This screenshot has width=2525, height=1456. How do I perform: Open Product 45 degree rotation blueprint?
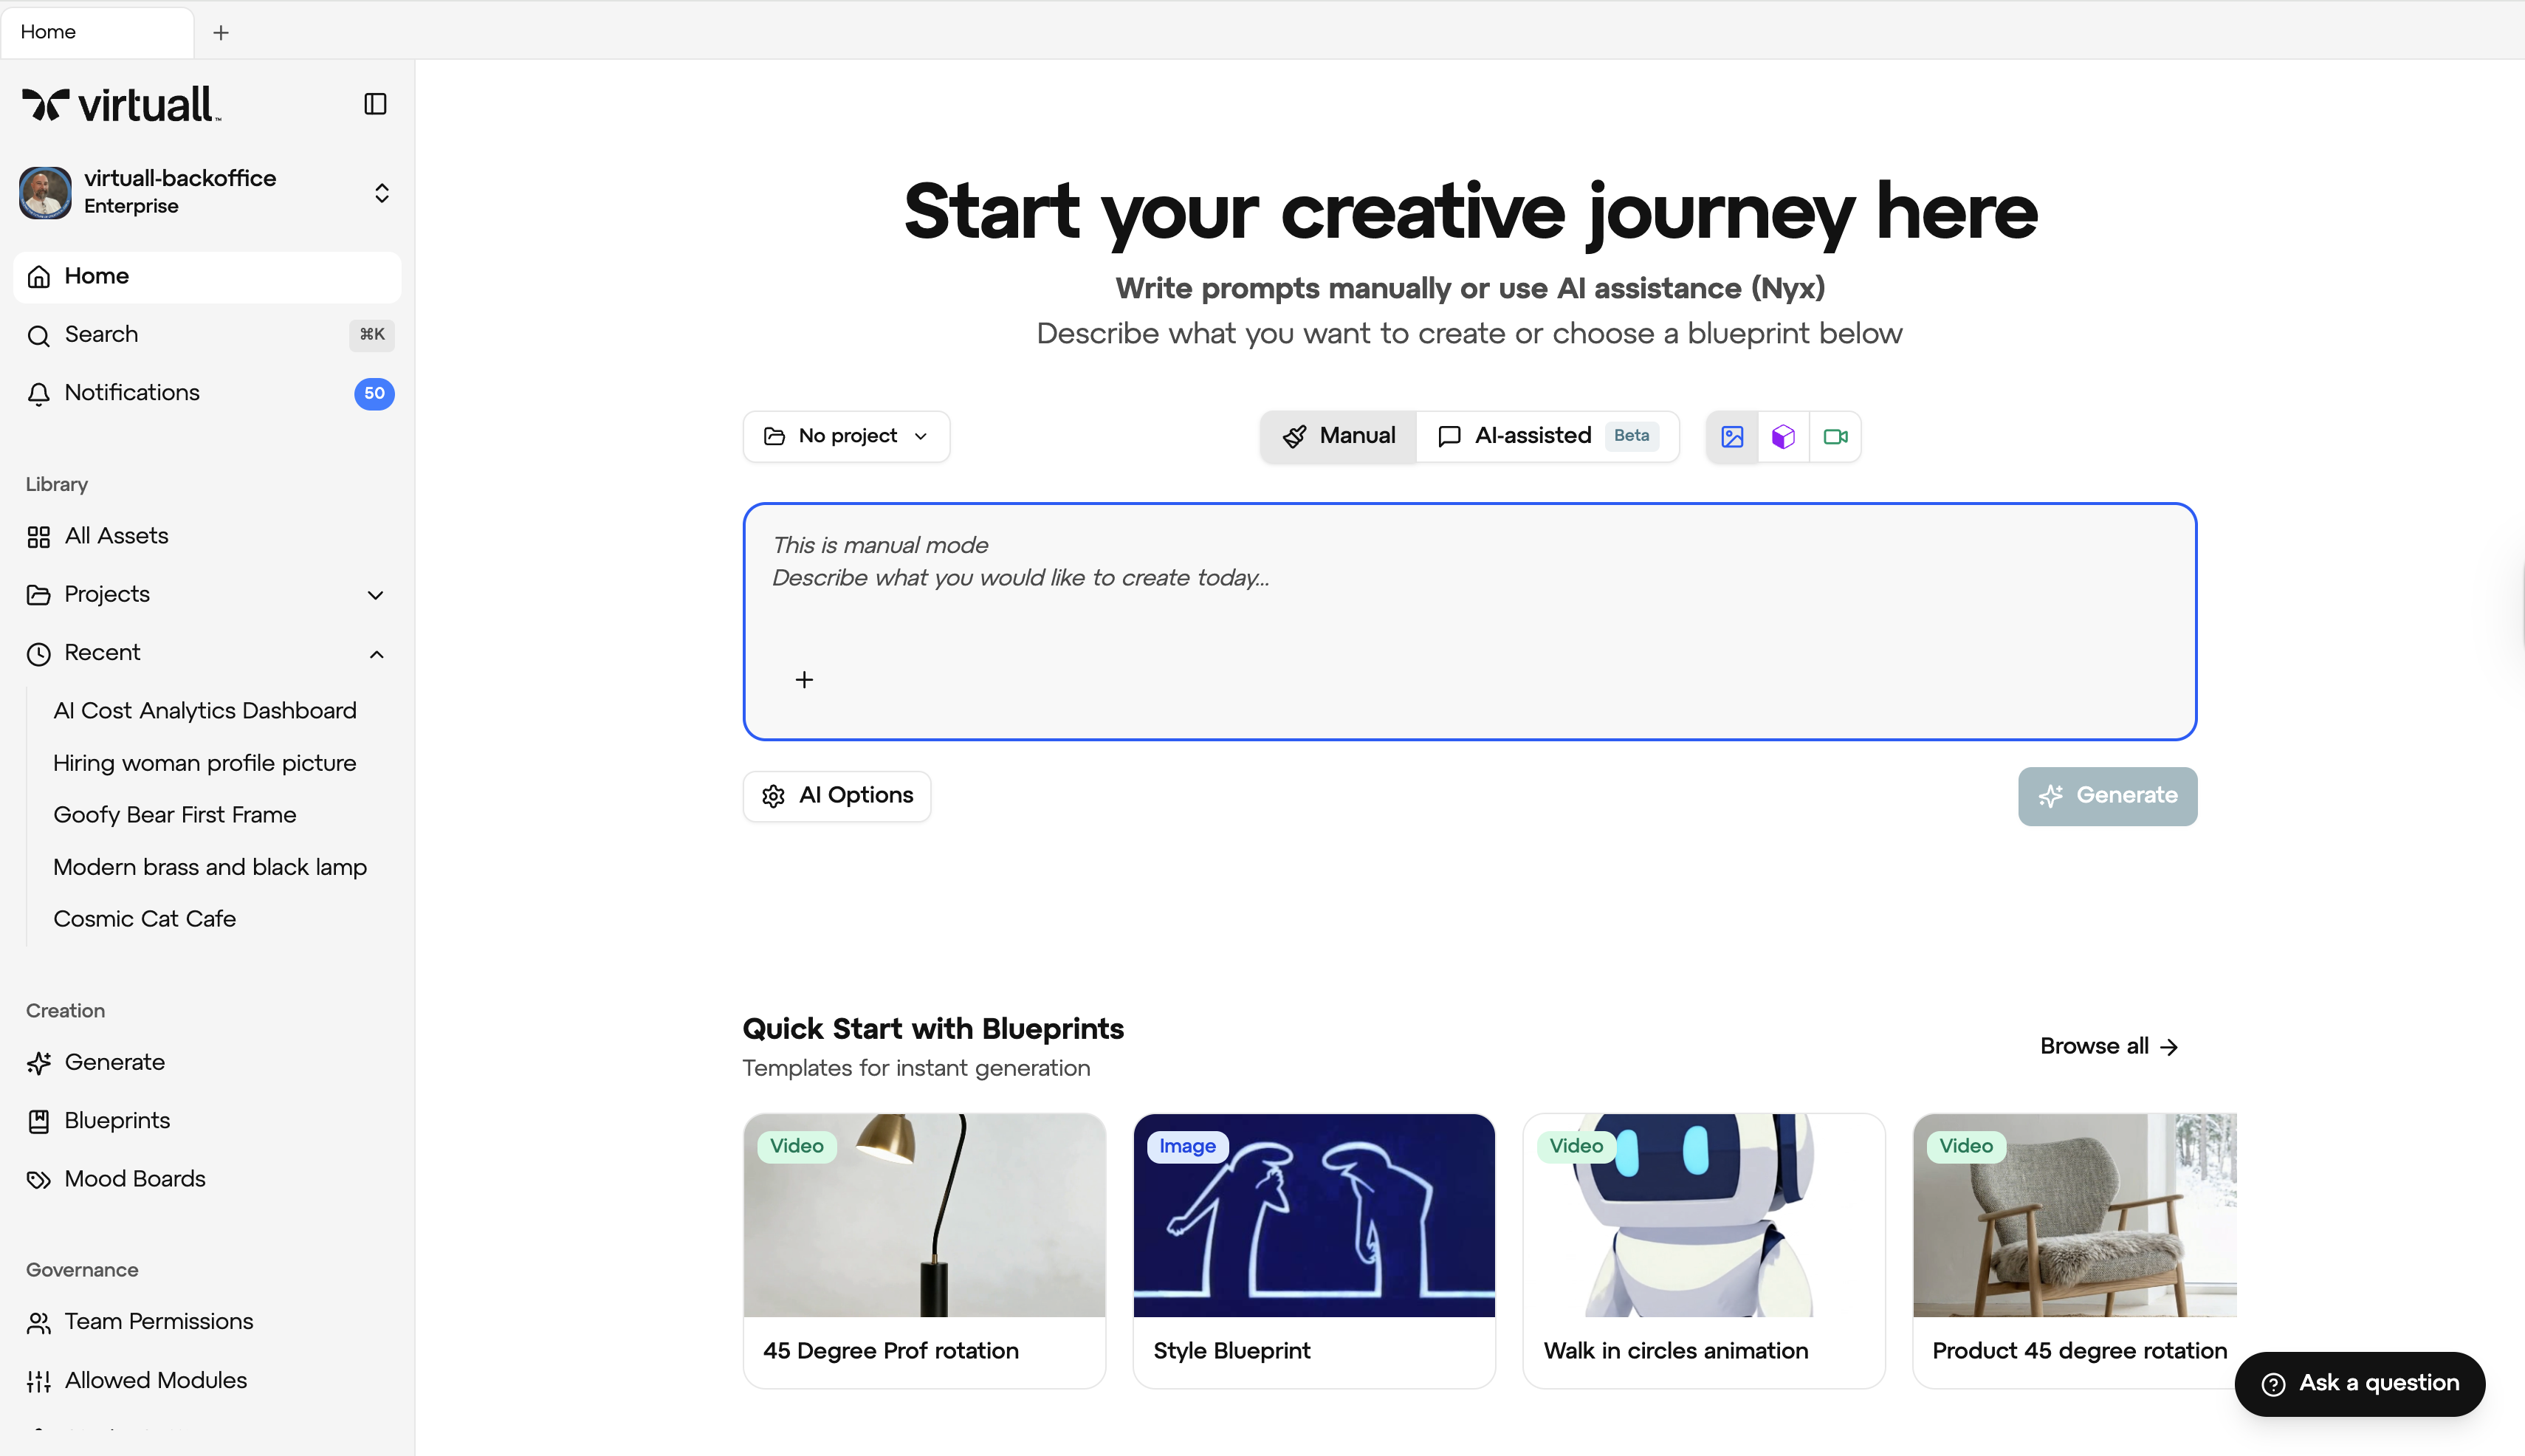coord(2074,1250)
